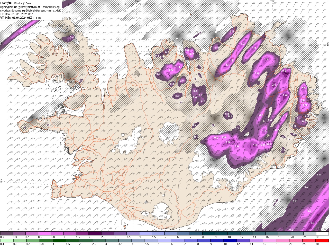Click the 'slydda/snjókoma (grátt/bleikt/grænt - mm/1klst)' line
Image resolution: width=329 pixels, height=246 pixels.
point(31,11)
